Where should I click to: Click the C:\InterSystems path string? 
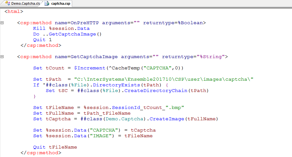coord(163,79)
